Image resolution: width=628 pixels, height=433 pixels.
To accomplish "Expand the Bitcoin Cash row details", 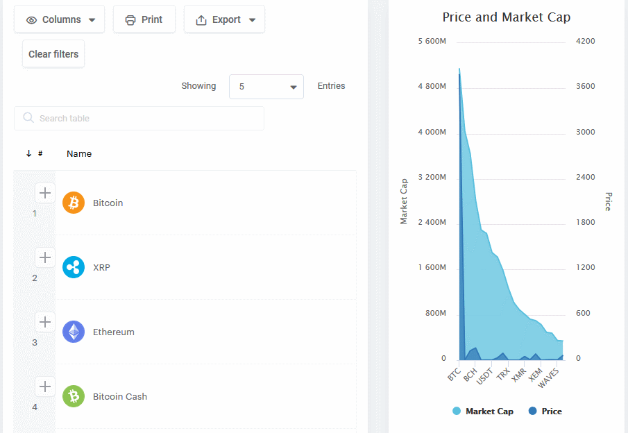I will coord(45,387).
